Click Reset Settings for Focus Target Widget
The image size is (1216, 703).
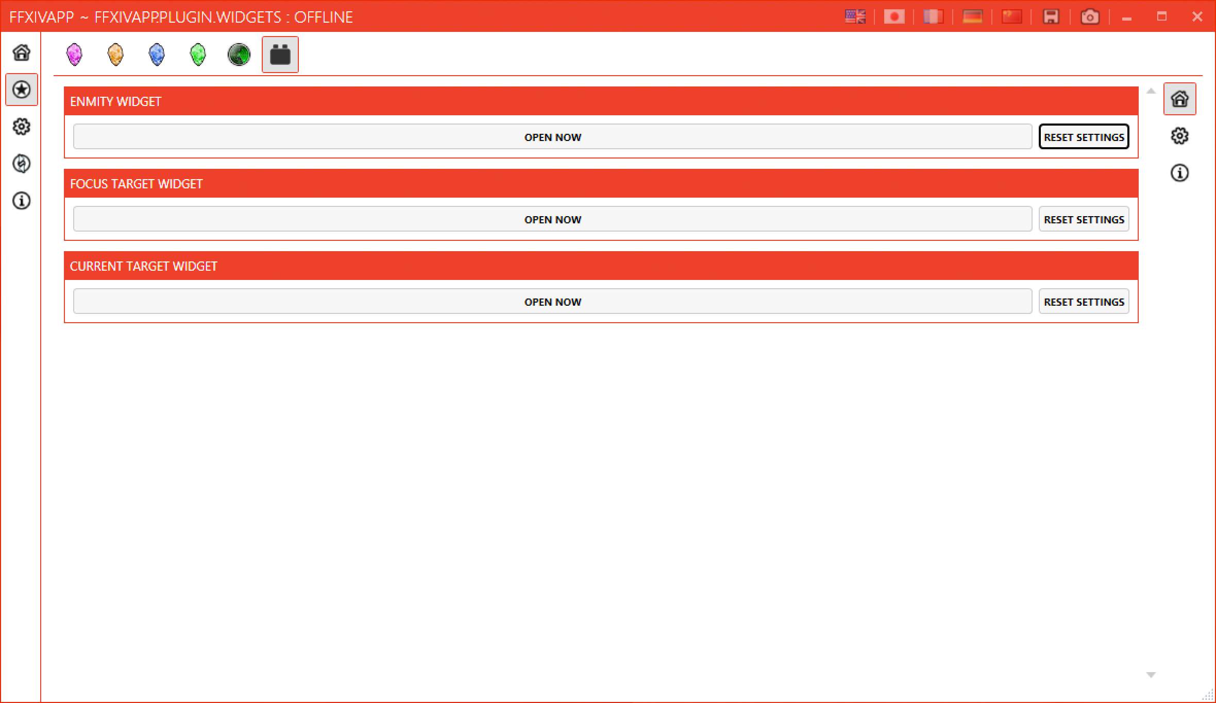click(x=1084, y=219)
